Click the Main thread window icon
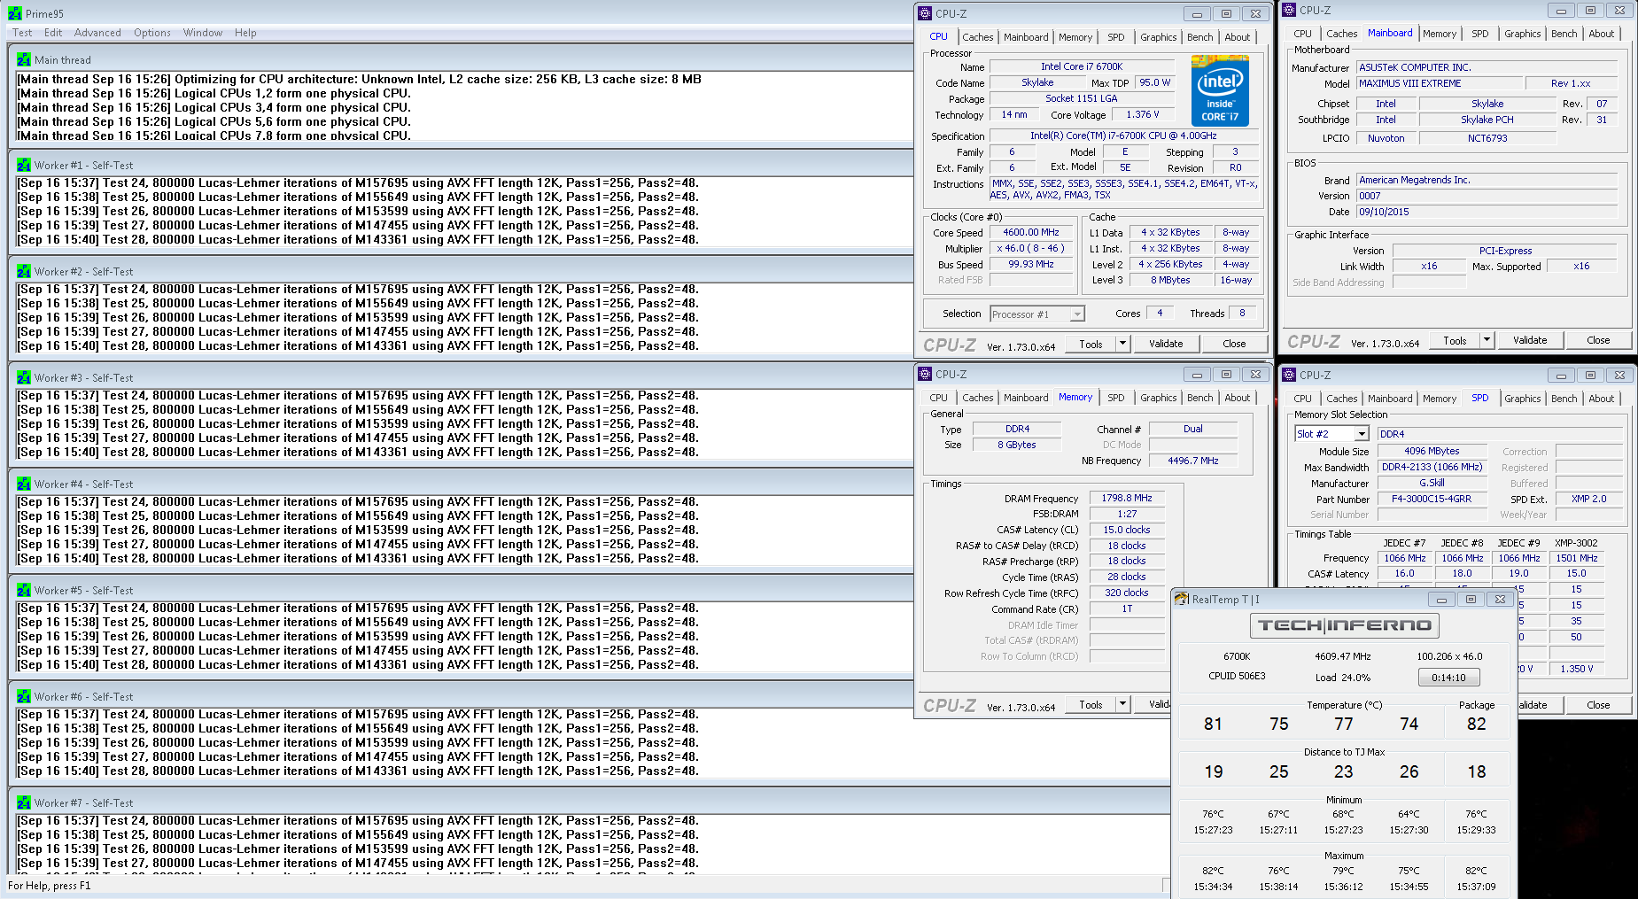The height and width of the screenshot is (899, 1638). tap(24, 59)
